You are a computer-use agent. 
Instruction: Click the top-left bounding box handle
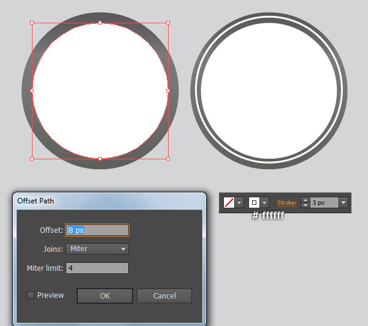pyautogui.click(x=32, y=23)
